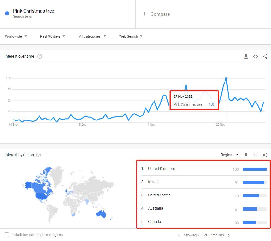Change the Past 90 days time range
The height and width of the screenshot is (241, 271).
52,36
